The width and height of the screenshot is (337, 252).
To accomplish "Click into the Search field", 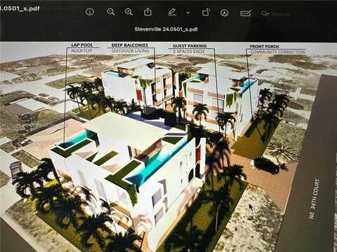I will click(281, 14).
